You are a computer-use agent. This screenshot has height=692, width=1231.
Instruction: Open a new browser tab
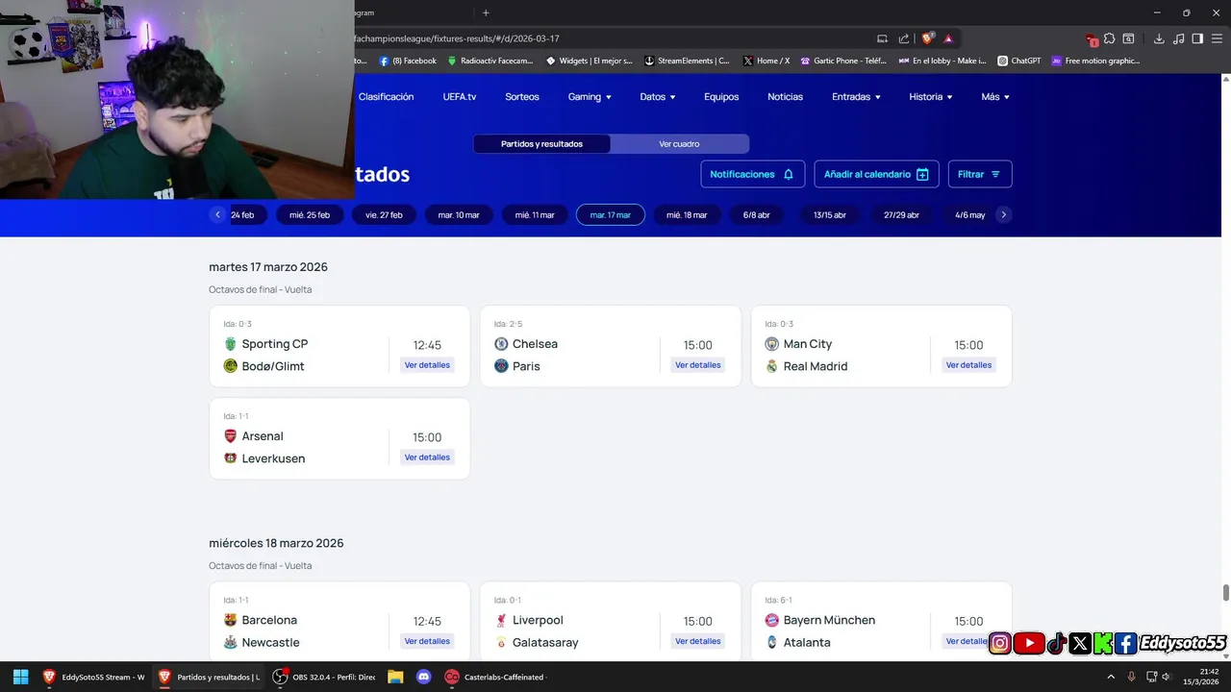click(x=486, y=12)
